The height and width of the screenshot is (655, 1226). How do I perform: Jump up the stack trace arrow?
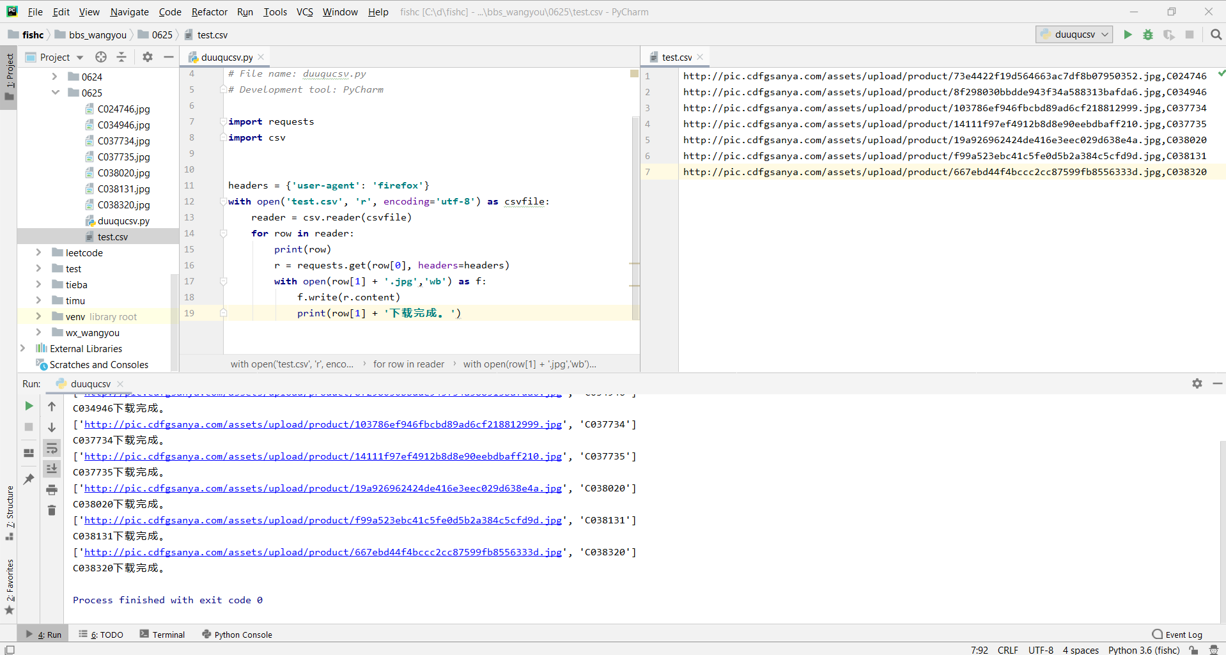coord(52,406)
